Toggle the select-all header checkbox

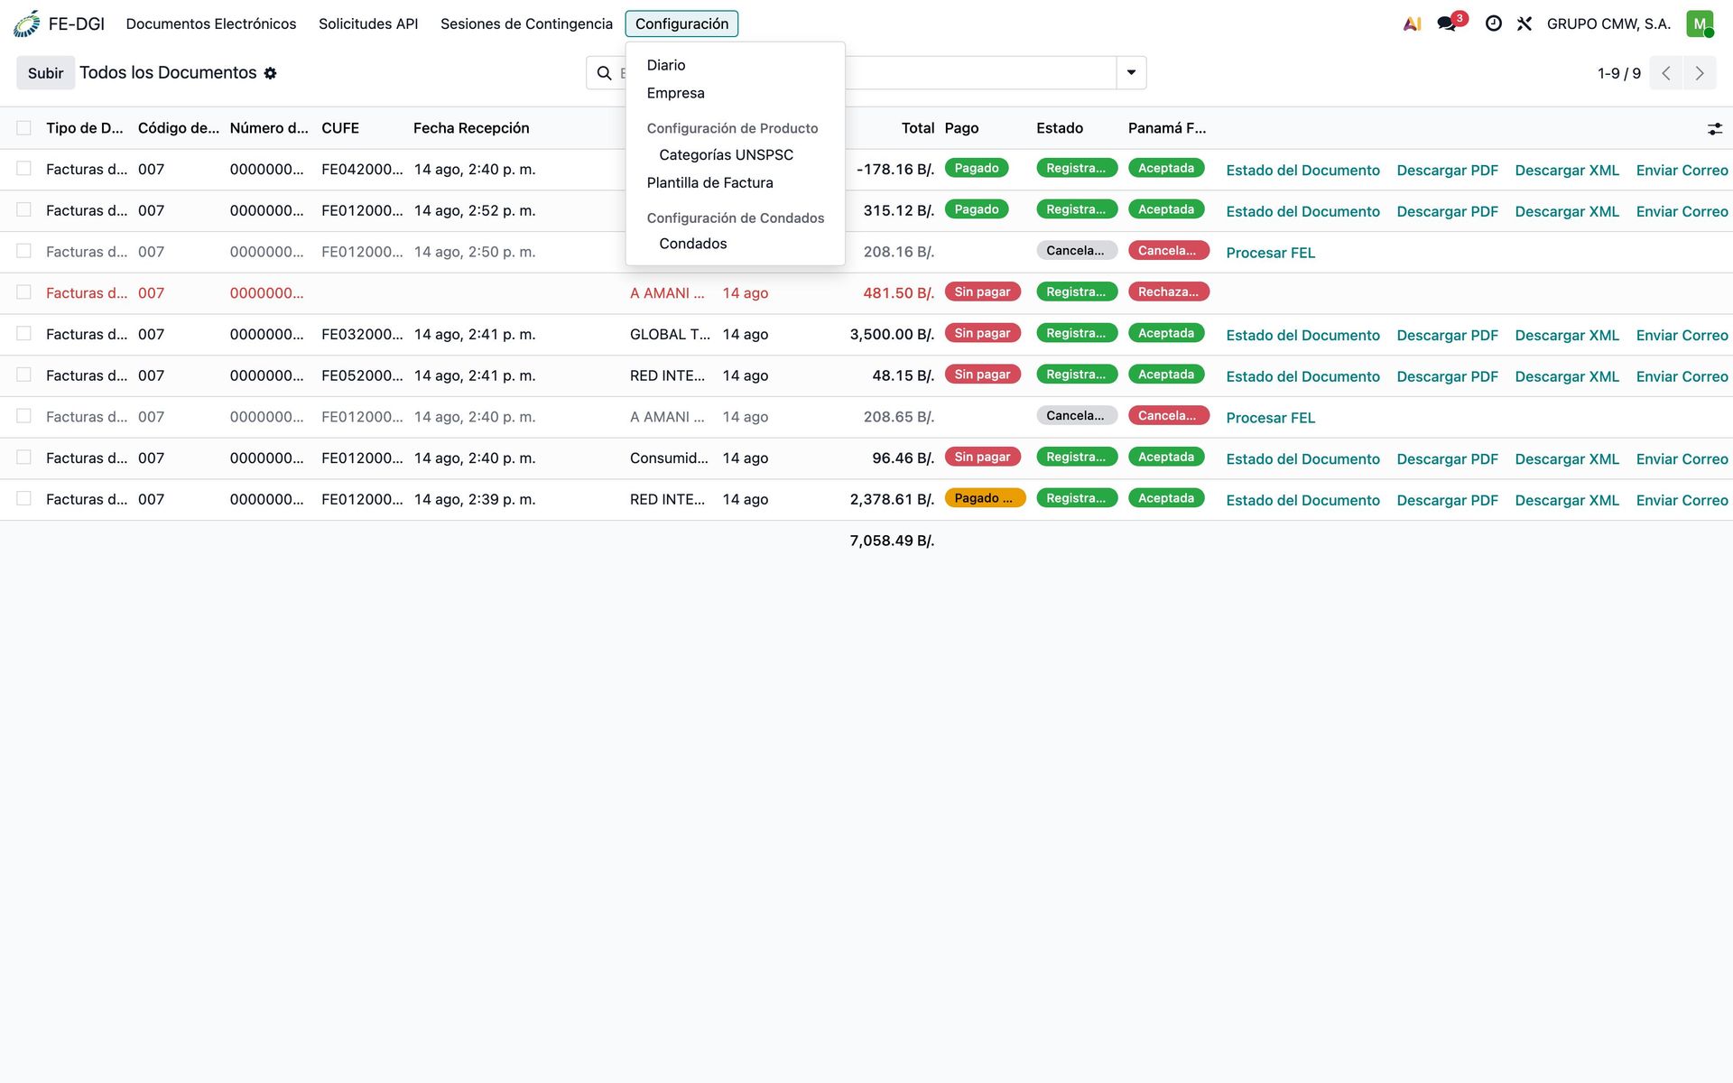point(23,128)
